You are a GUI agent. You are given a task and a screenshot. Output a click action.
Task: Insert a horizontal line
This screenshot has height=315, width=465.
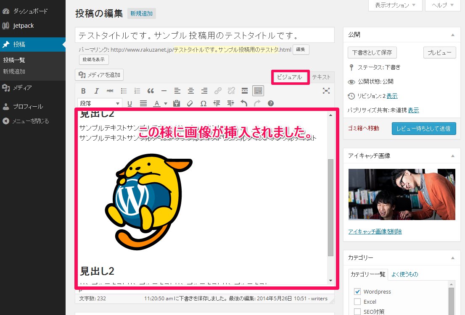tap(164, 91)
